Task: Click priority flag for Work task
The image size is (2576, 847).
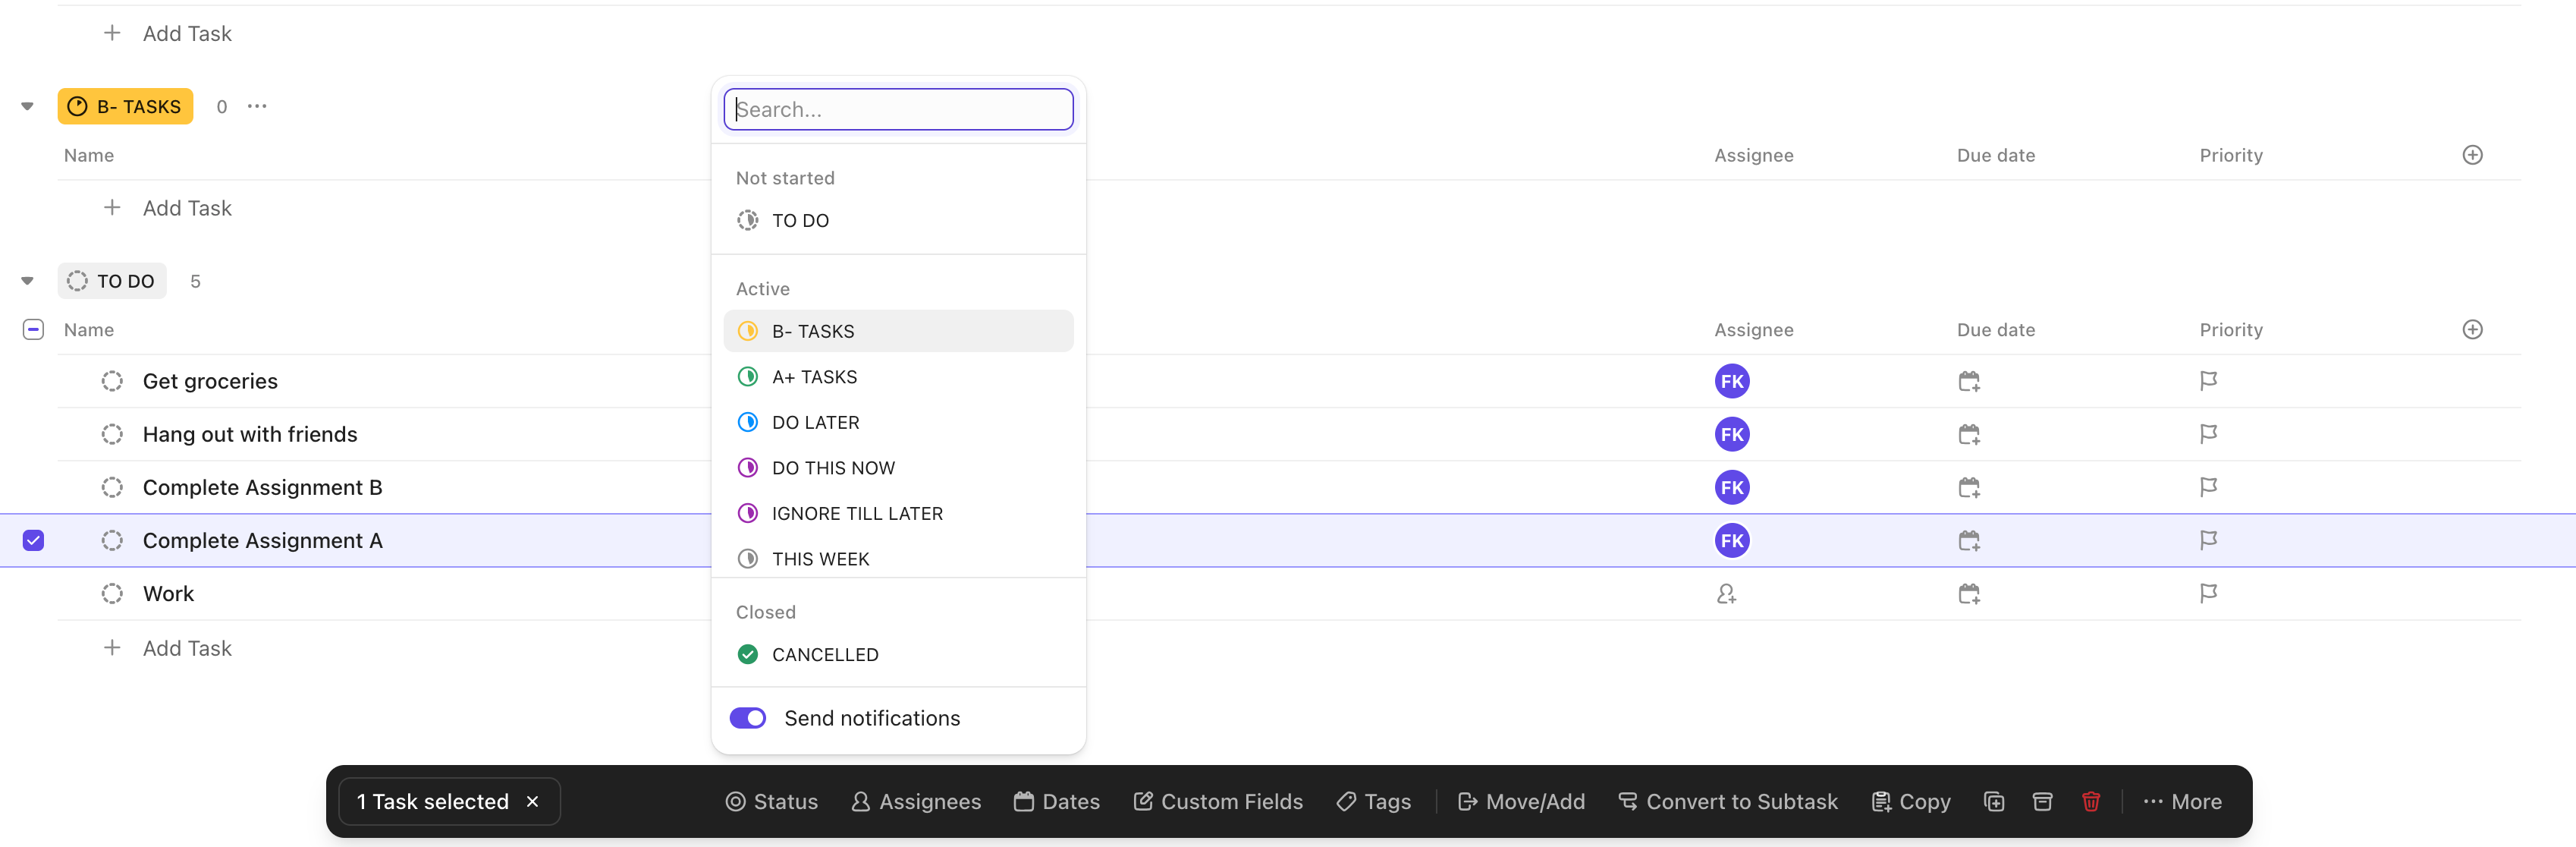Action: [x=2208, y=593]
